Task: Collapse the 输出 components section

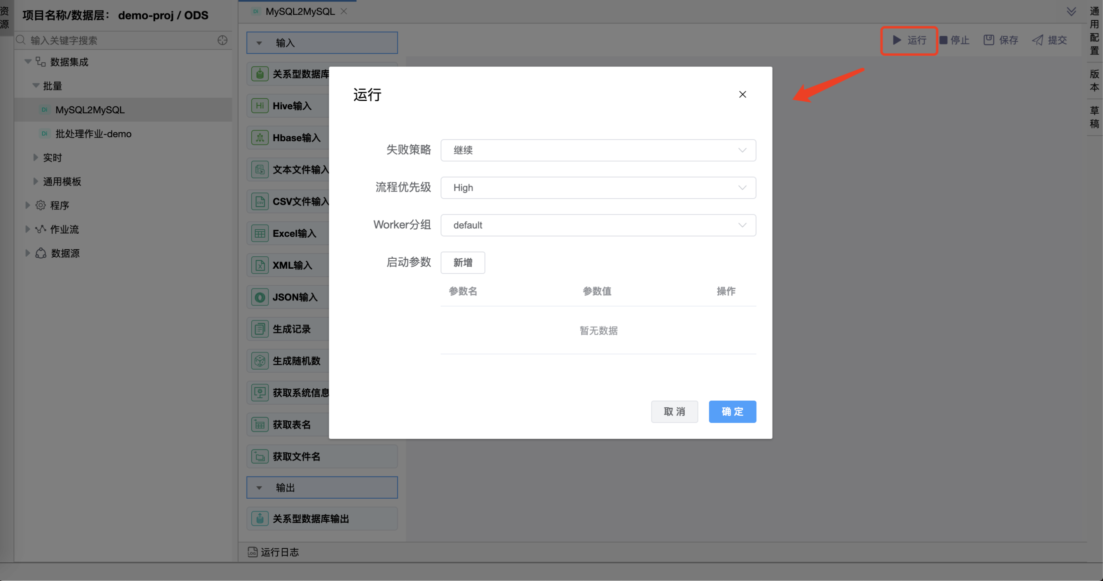Action: (259, 488)
